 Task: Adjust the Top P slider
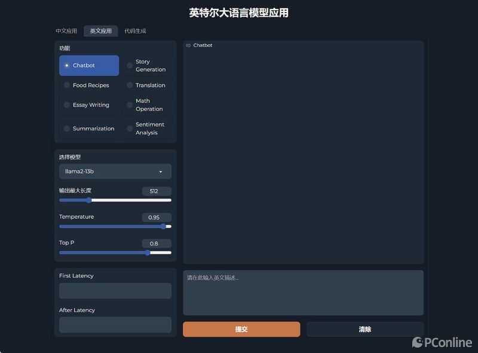pos(115,253)
